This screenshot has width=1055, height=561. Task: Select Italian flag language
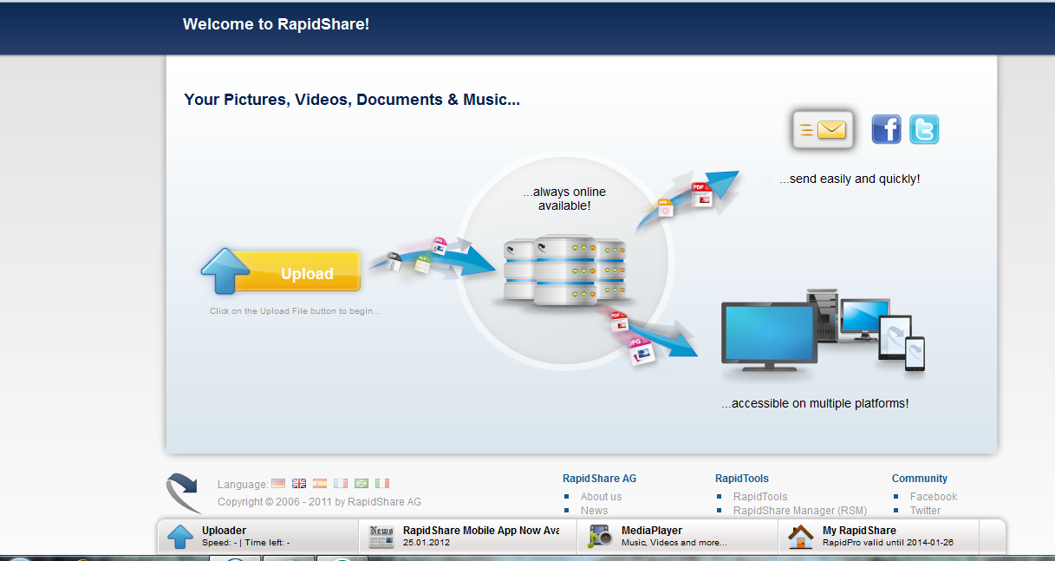coord(382,484)
